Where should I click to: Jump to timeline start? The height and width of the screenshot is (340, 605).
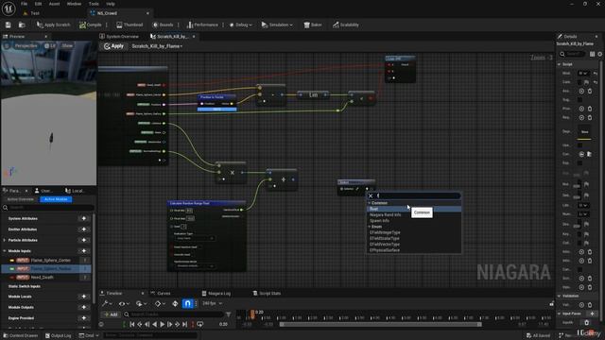[x=132, y=325]
